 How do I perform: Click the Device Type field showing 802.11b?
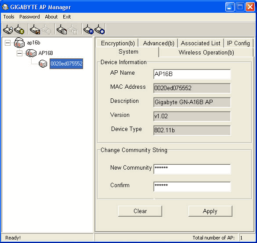[192, 131]
